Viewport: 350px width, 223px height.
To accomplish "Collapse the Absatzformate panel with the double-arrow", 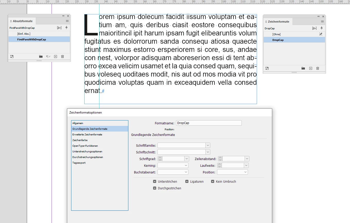I will (63, 16).
